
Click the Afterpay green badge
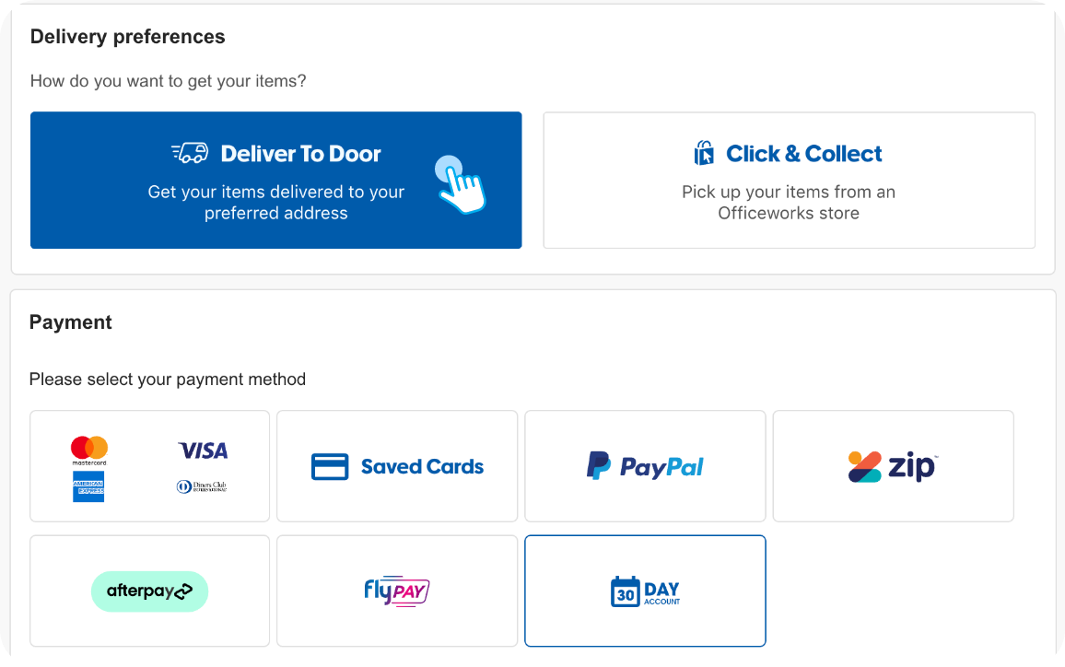tap(149, 591)
